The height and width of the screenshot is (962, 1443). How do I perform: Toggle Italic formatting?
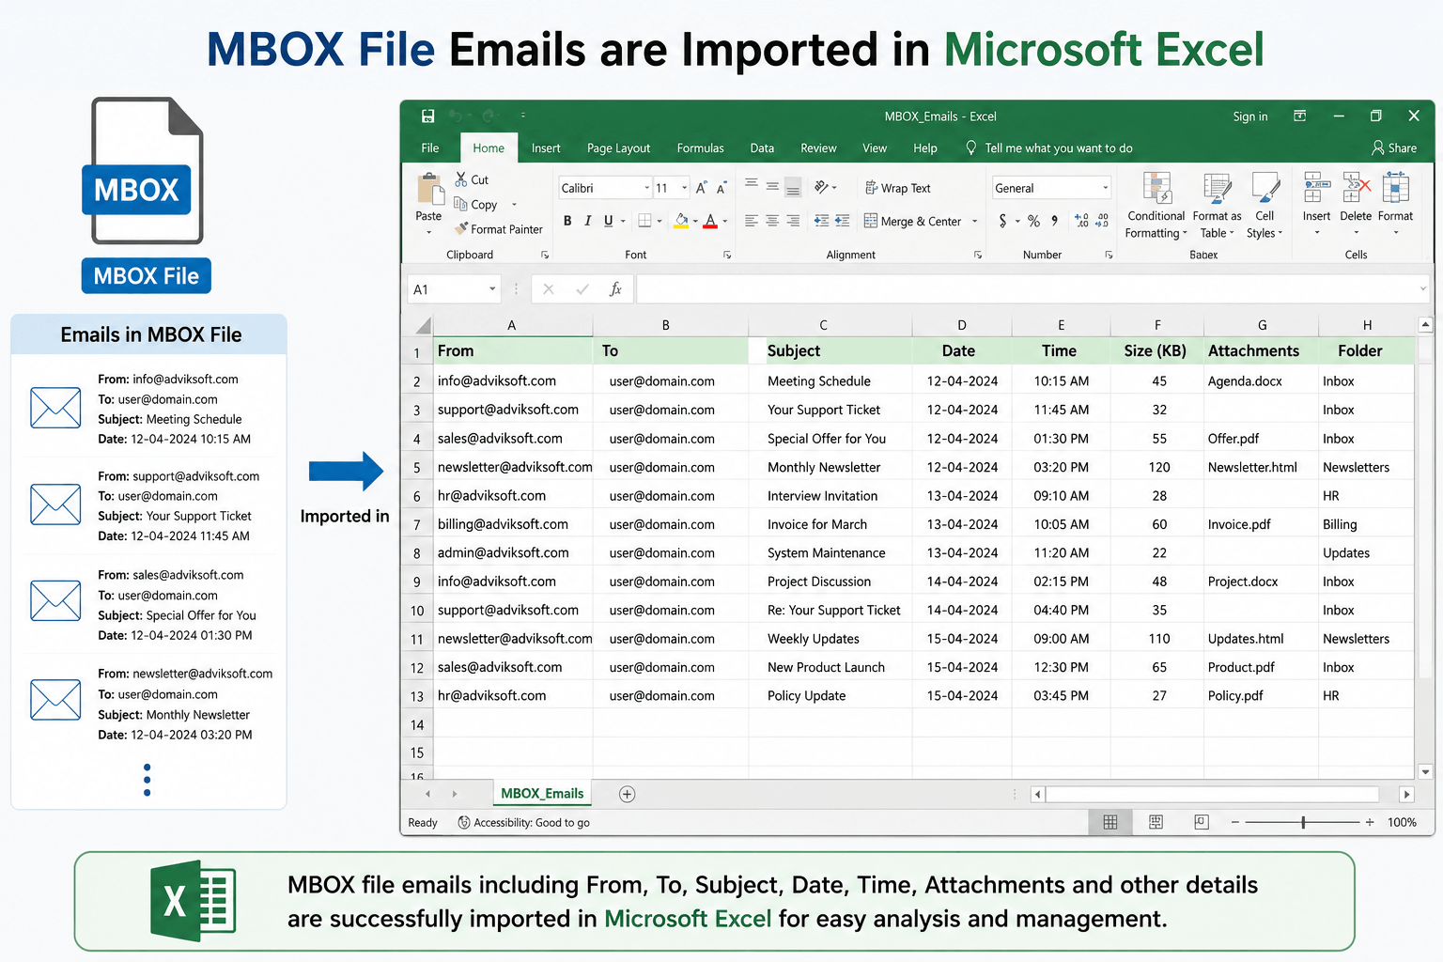(x=587, y=221)
